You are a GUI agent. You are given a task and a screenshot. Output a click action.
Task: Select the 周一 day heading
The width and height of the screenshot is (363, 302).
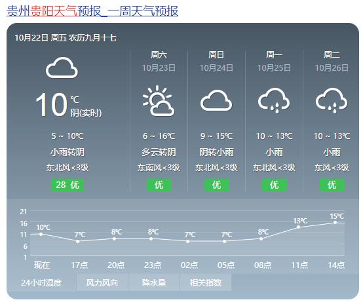[274, 55]
